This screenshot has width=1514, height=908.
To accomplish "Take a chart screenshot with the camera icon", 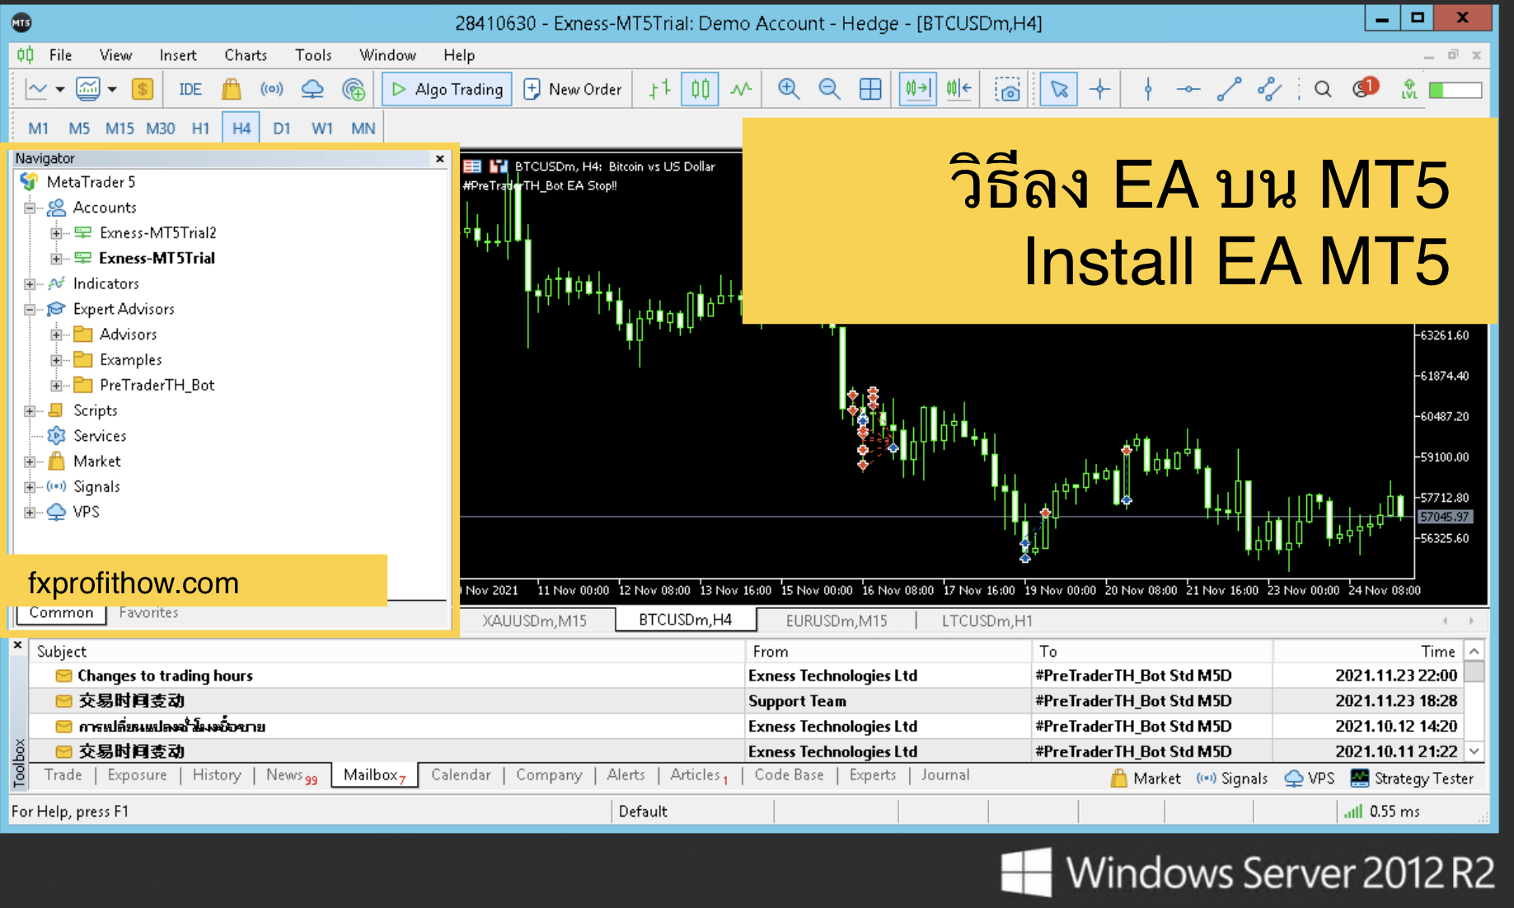I will 1007,89.
